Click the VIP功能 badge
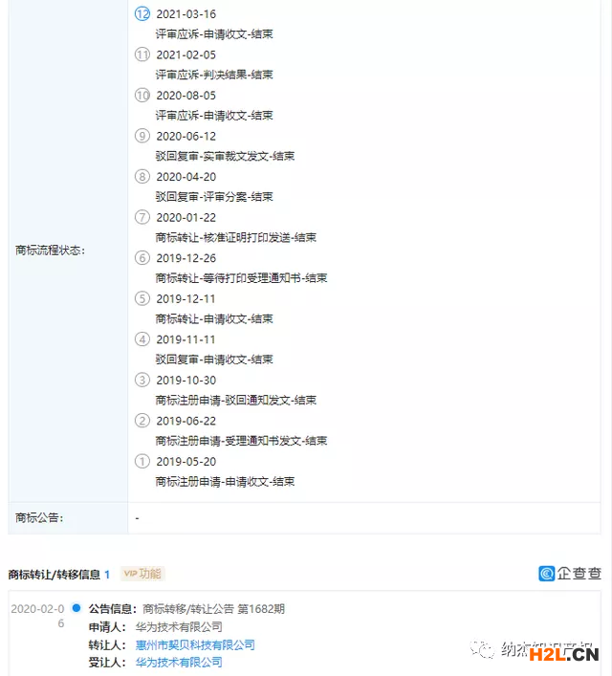The width and height of the screenshot is (612, 676). (x=142, y=574)
